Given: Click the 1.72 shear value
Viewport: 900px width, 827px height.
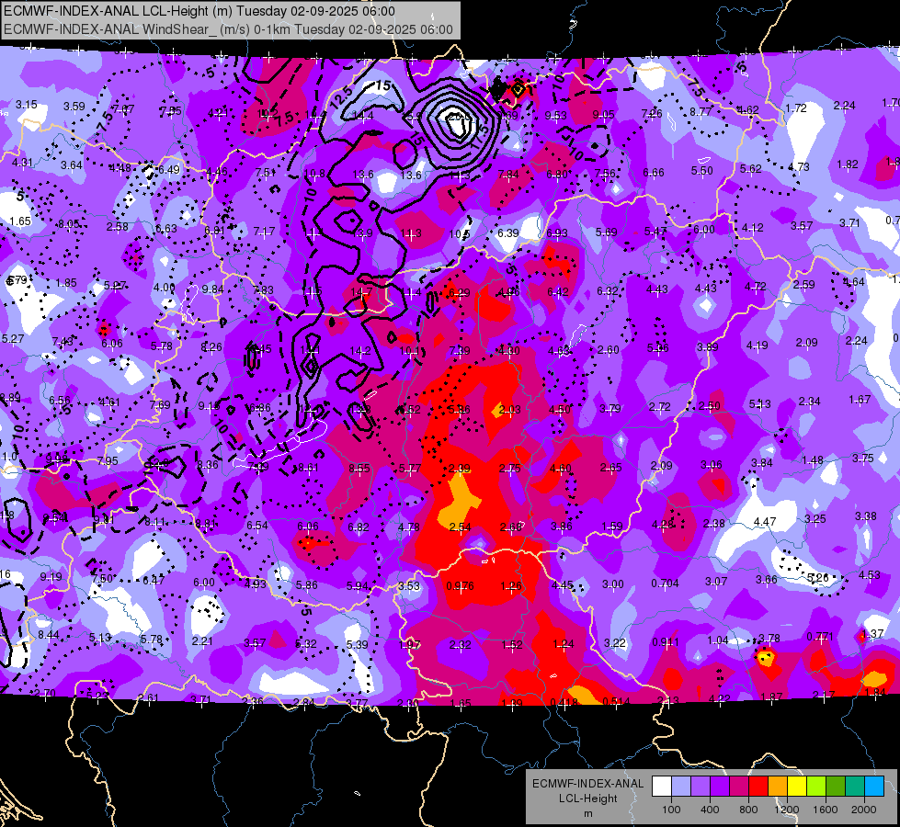Looking at the screenshot, I should [796, 108].
